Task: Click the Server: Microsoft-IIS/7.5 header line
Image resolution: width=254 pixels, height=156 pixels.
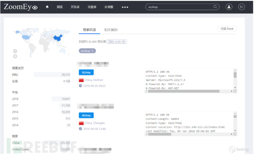Action: [165, 80]
